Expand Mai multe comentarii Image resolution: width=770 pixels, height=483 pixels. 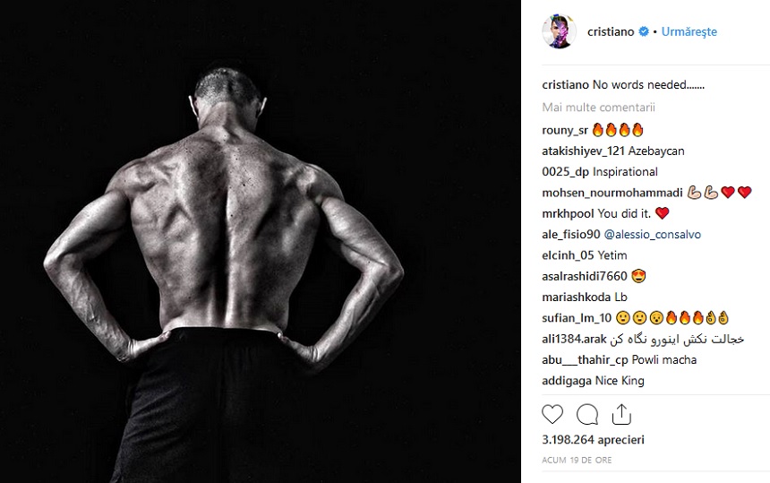(x=599, y=108)
